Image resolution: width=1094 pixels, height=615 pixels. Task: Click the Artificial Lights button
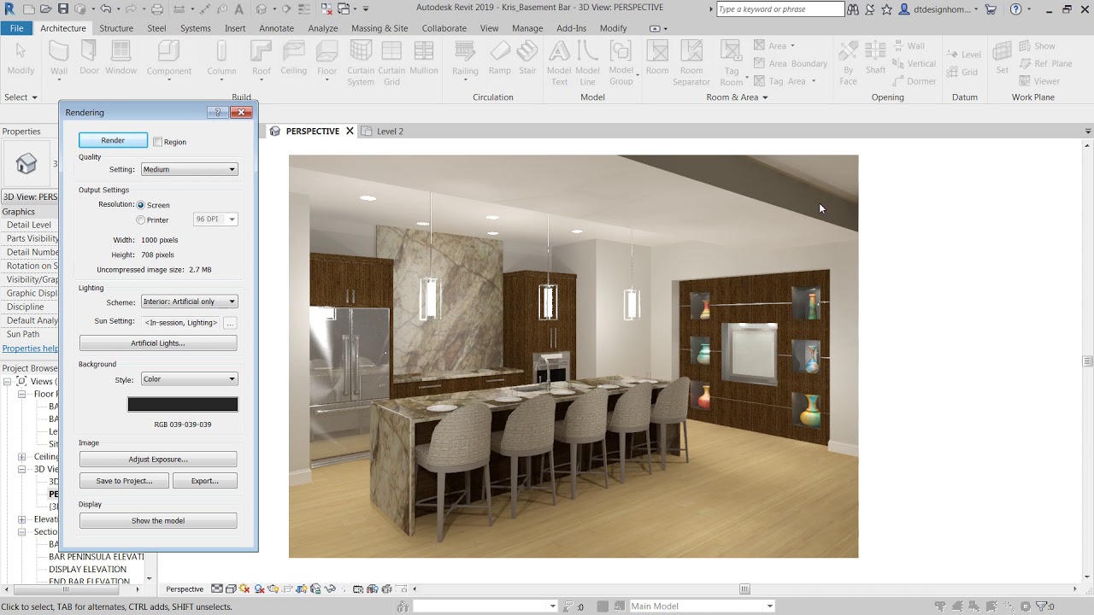(x=158, y=343)
